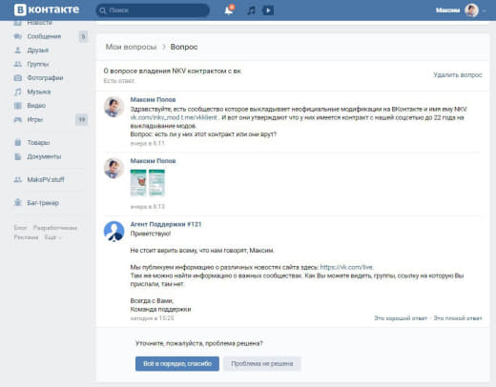Mark answer as Это плохой ответ
The height and width of the screenshot is (387, 496).
tap(458, 318)
